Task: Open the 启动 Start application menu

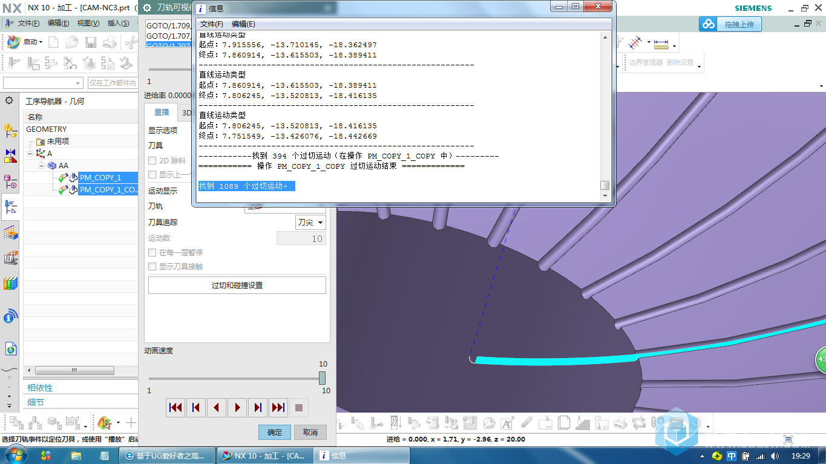Action: [25, 42]
